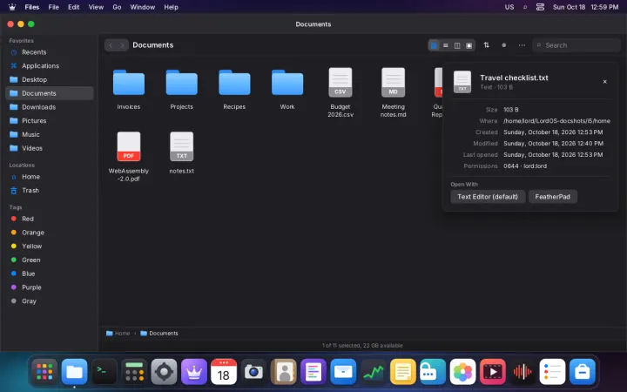Image resolution: width=627 pixels, height=392 pixels.
Task: Go to Music in the sidebar
Action: [x=49, y=134]
